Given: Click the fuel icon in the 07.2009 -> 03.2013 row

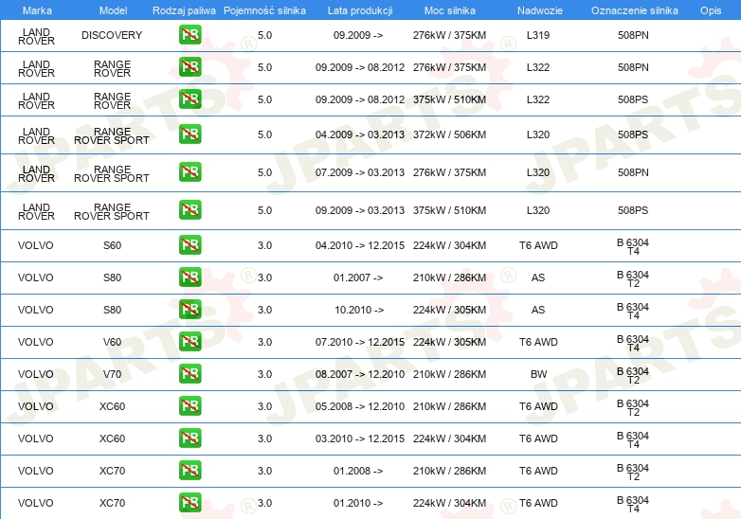Looking at the screenshot, I should 190,172.
